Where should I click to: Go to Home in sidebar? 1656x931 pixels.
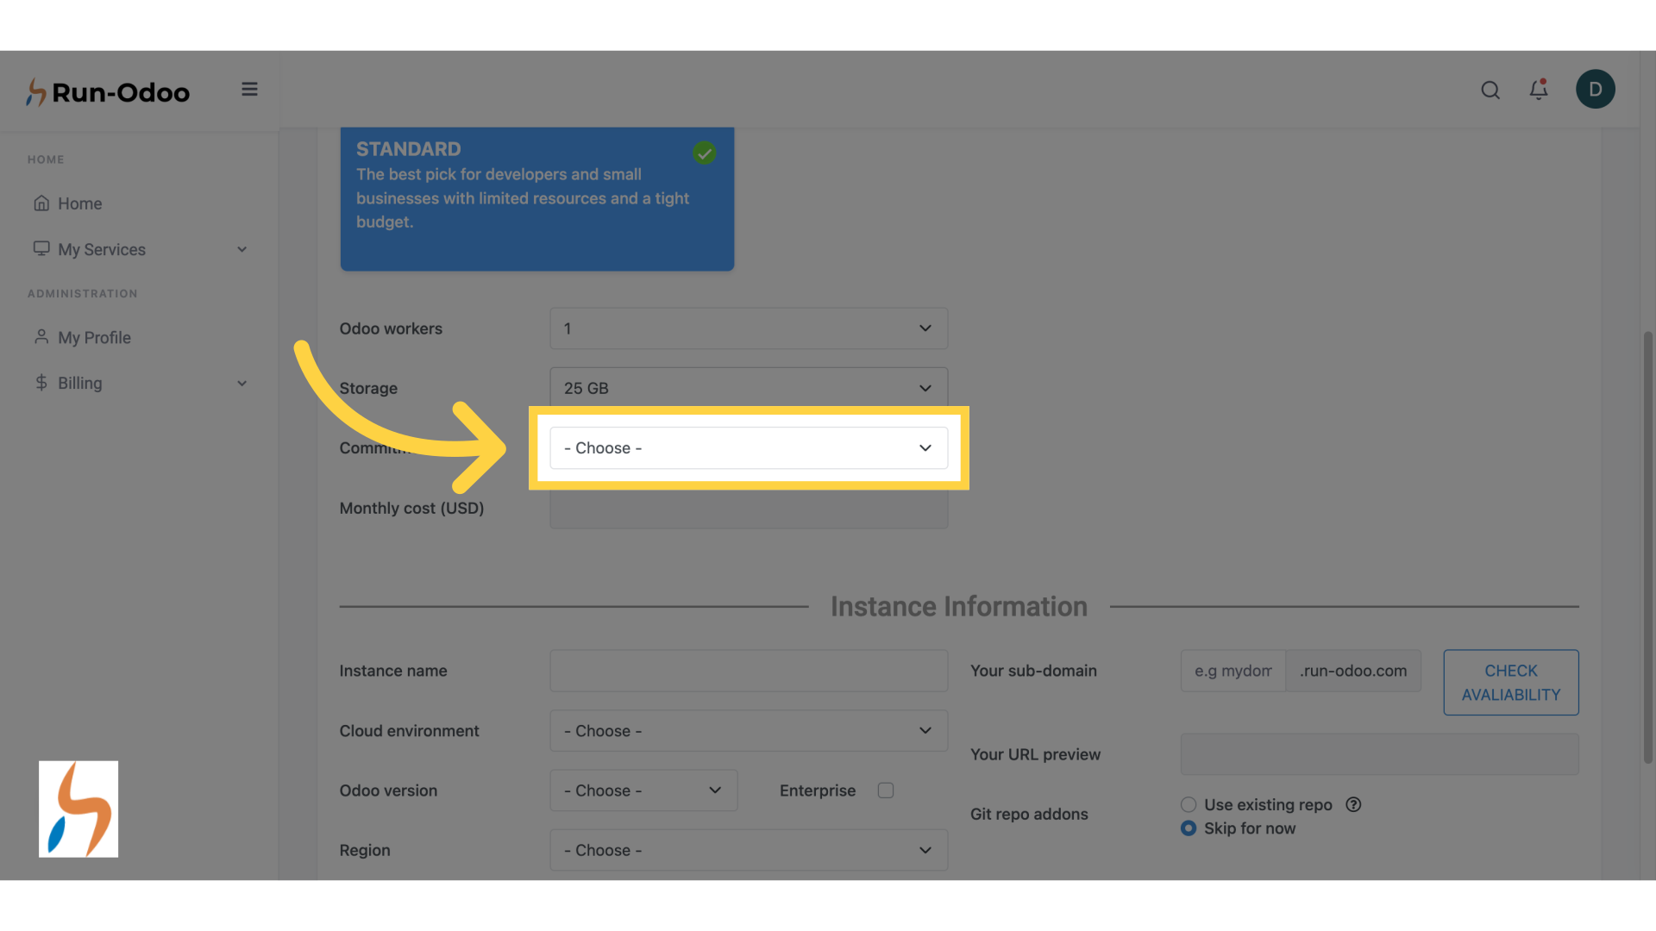click(x=79, y=203)
